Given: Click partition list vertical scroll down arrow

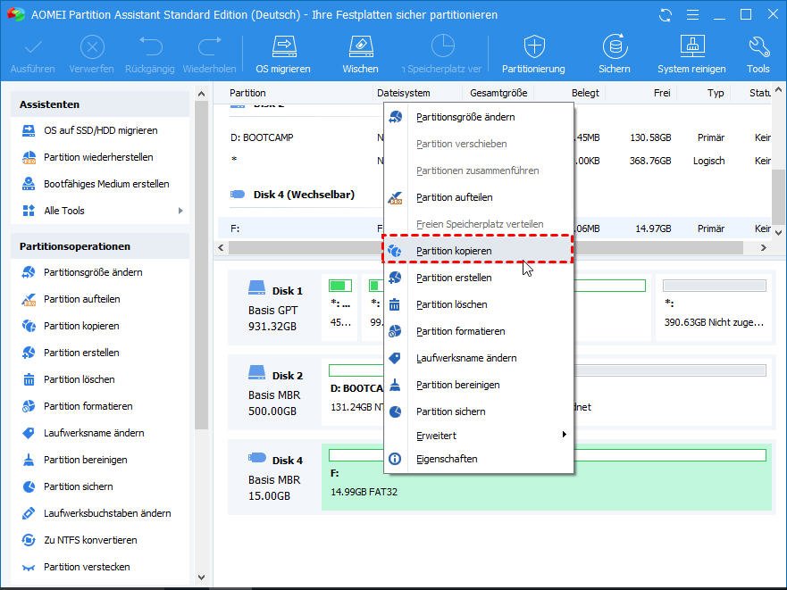Looking at the screenshot, I should click(x=778, y=232).
